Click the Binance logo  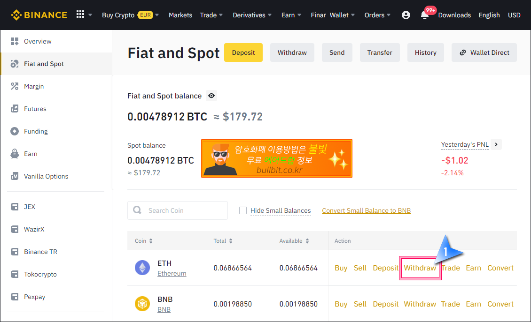[39, 15]
